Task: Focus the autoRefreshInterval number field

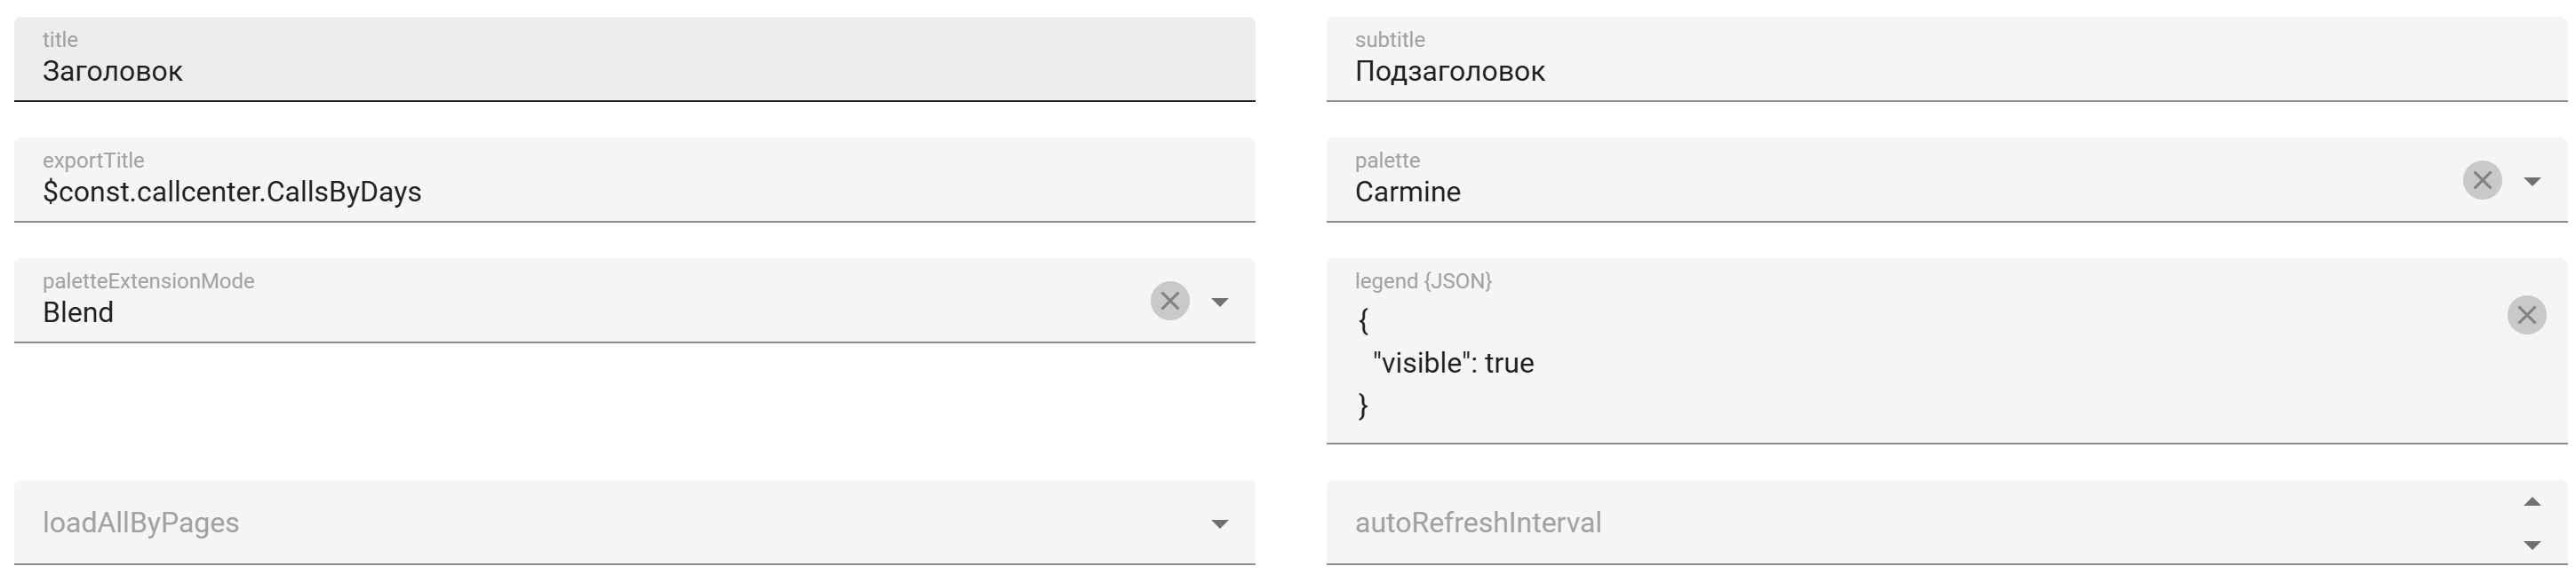Action: click(1900, 523)
